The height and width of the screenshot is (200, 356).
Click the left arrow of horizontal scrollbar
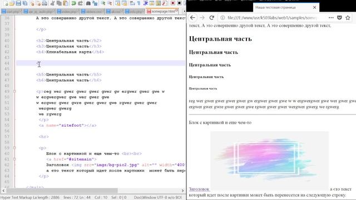point(3,191)
